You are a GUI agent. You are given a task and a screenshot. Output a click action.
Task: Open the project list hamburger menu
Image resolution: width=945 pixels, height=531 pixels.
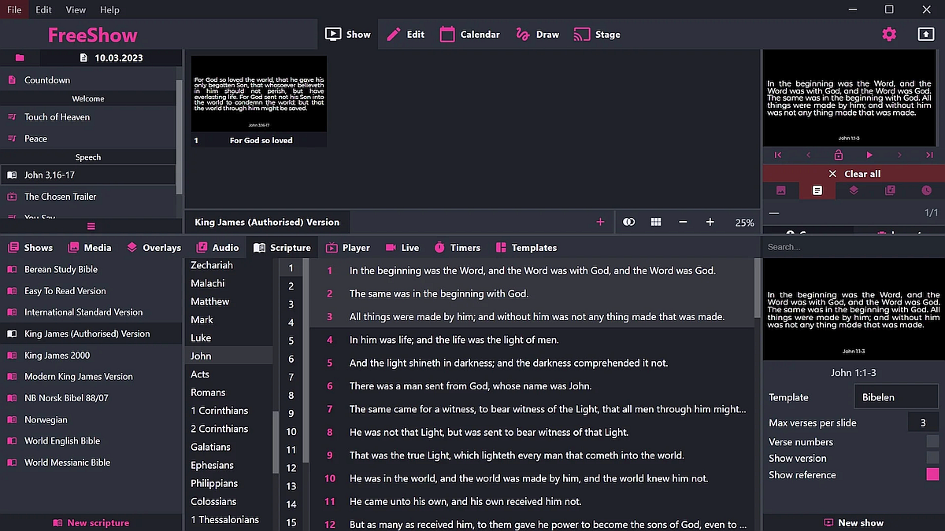tap(91, 226)
